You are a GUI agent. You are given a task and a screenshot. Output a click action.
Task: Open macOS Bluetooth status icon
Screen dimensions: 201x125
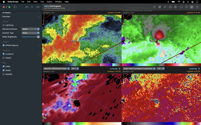pyautogui.click(x=168, y=2)
